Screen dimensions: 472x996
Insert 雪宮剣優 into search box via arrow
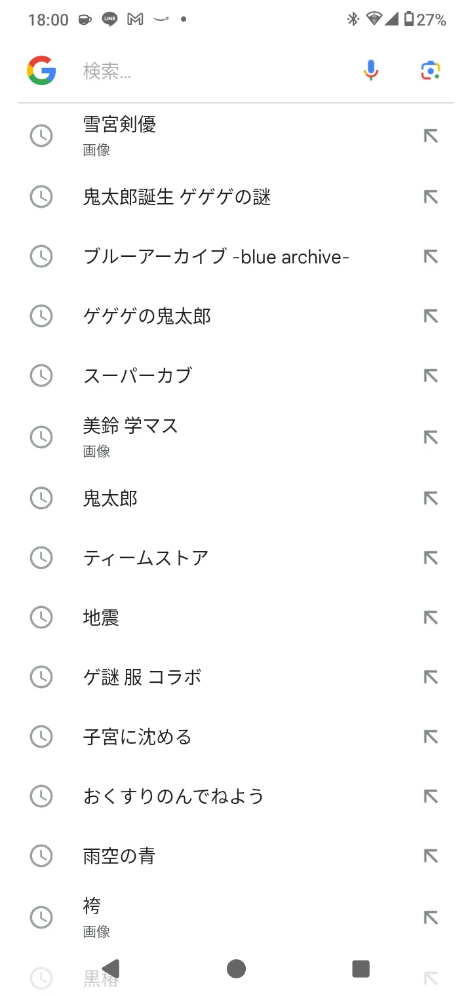tap(430, 136)
